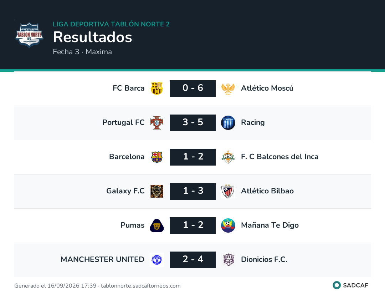The height and width of the screenshot is (304, 385).
Task: Open the 0 - 6 score box
Action: [192, 88]
